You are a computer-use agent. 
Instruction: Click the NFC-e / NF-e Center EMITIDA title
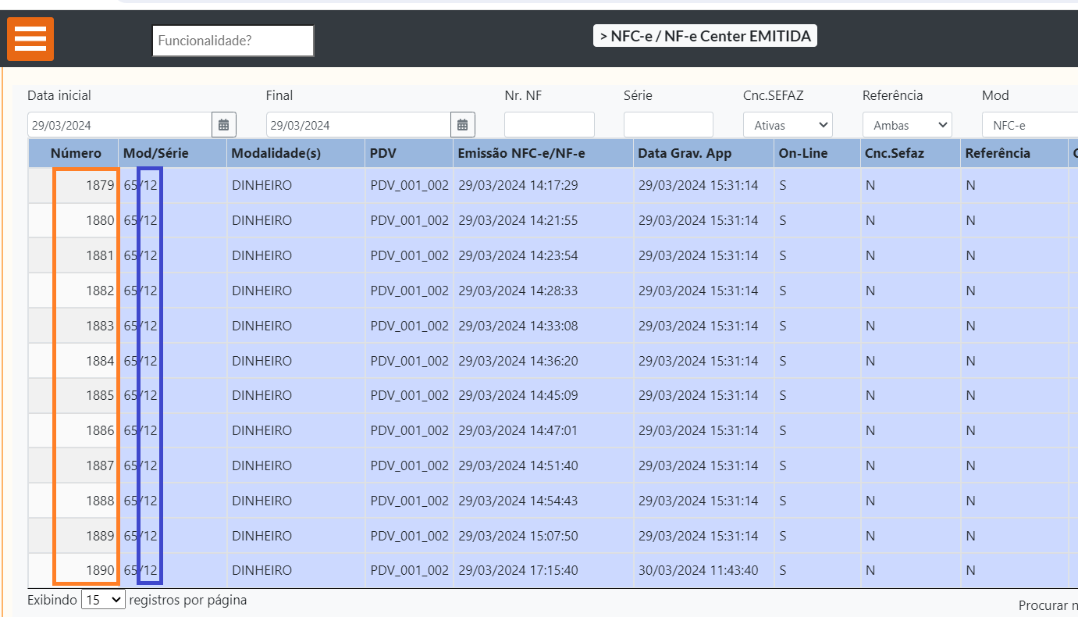705,36
